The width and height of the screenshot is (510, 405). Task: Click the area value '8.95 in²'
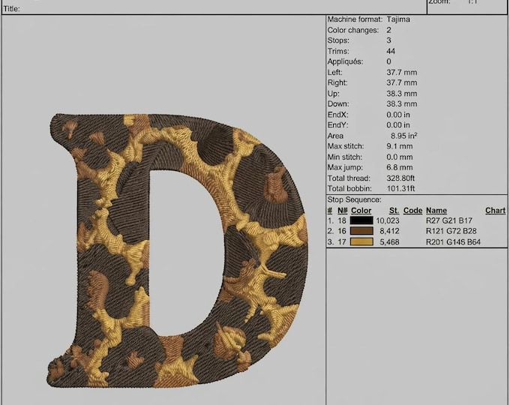404,136
